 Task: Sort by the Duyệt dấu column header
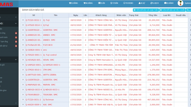tap(181, 15)
